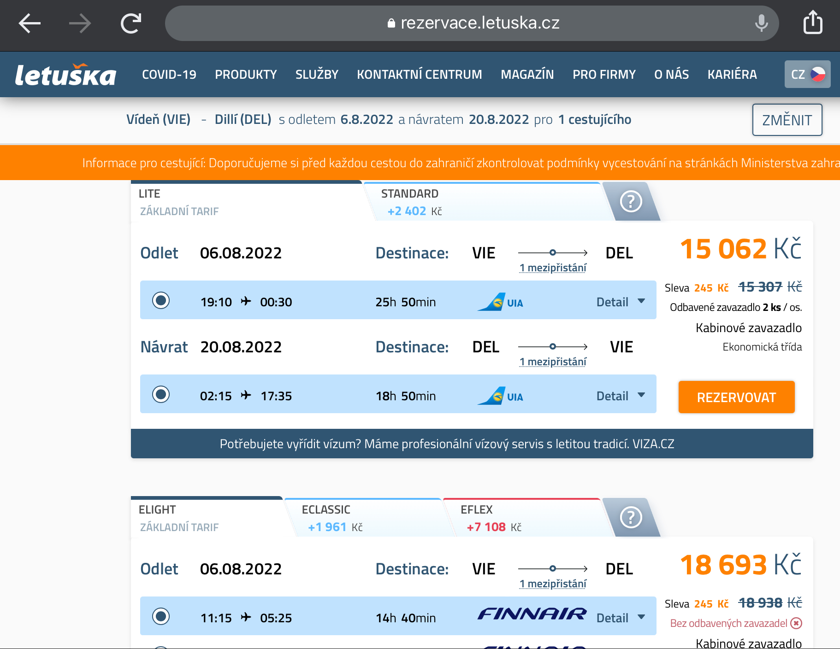The width and height of the screenshot is (840, 649).
Task: Expand Detail for the 19:10 UIA flight
Action: (621, 302)
